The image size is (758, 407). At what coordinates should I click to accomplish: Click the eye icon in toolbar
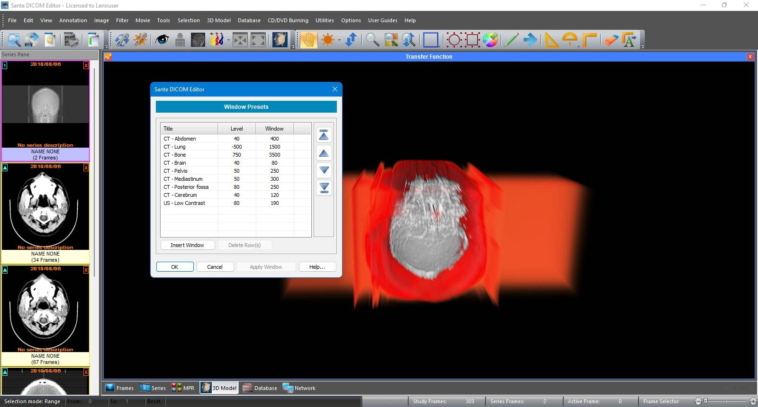point(162,40)
